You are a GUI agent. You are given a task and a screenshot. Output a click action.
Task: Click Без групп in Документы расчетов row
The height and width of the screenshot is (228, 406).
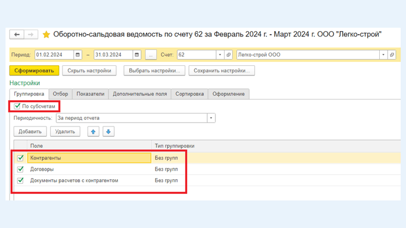(166, 180)
